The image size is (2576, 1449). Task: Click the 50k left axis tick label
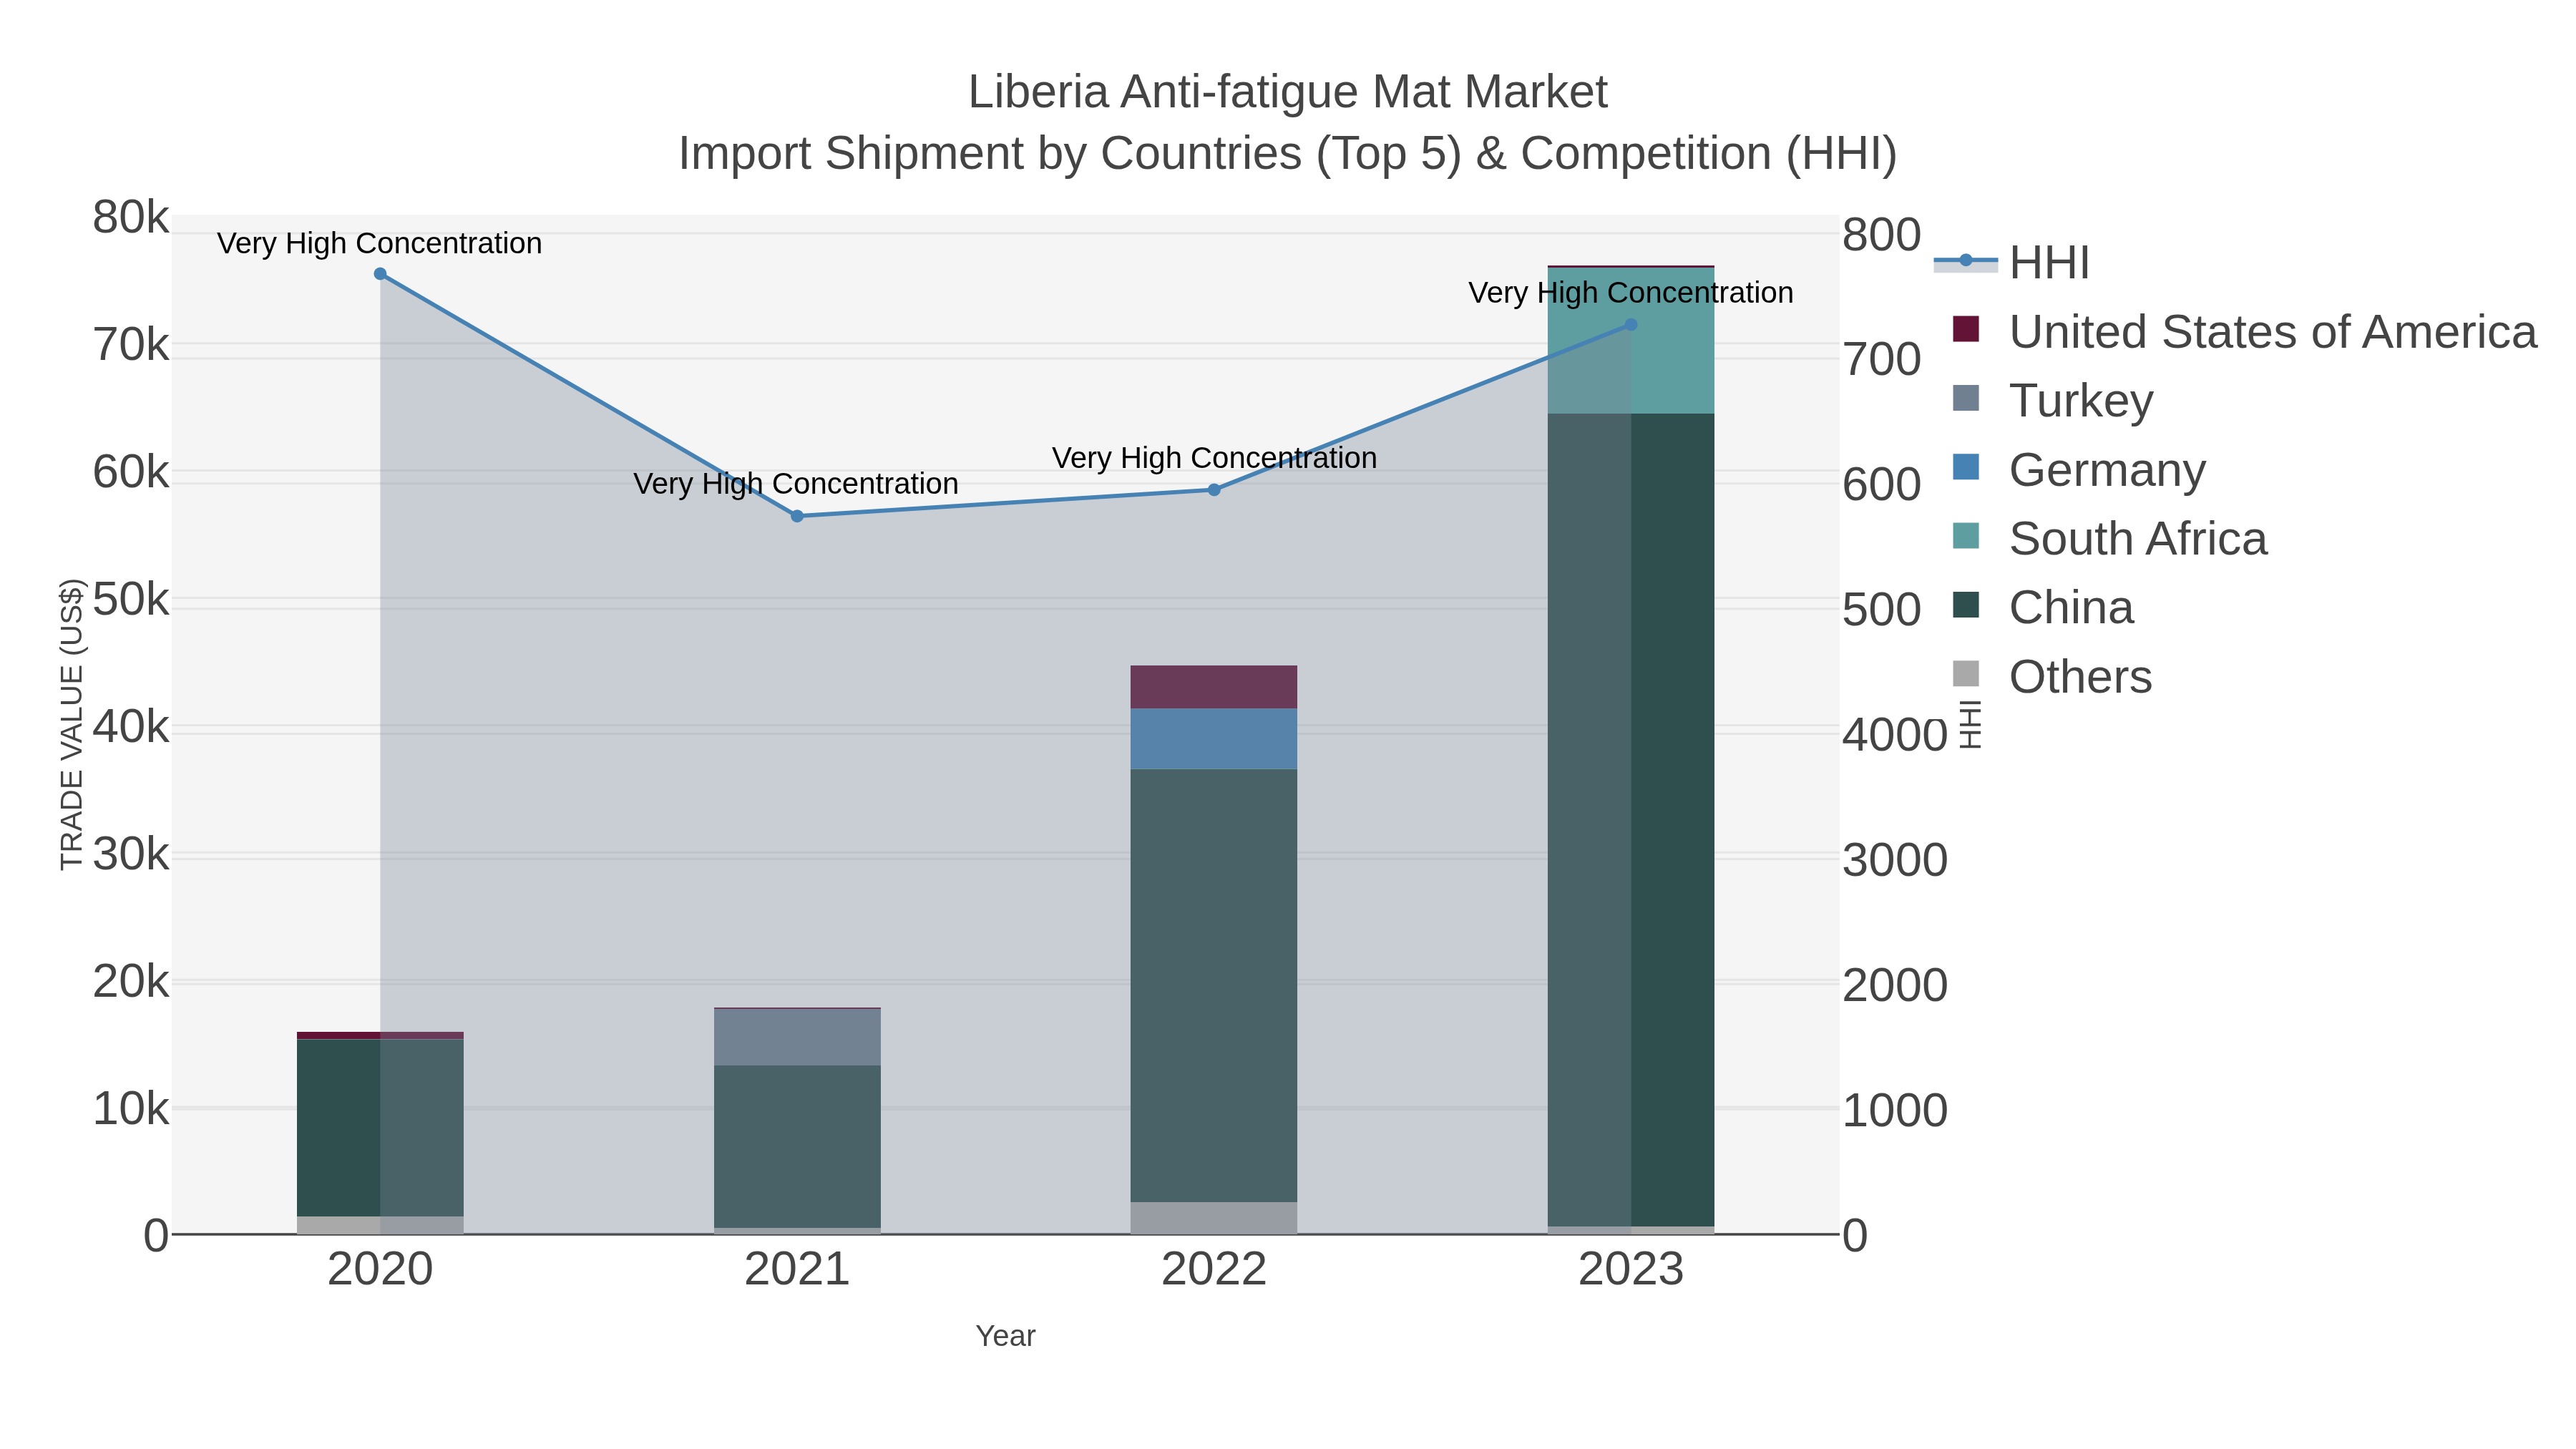tap(131, 600)
